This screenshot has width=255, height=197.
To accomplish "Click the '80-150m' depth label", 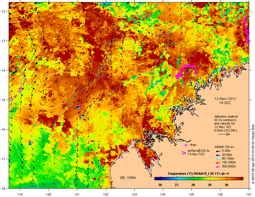I will (228, 159).
